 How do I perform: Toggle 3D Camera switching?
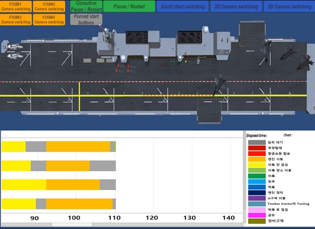(x=290, y=6)
